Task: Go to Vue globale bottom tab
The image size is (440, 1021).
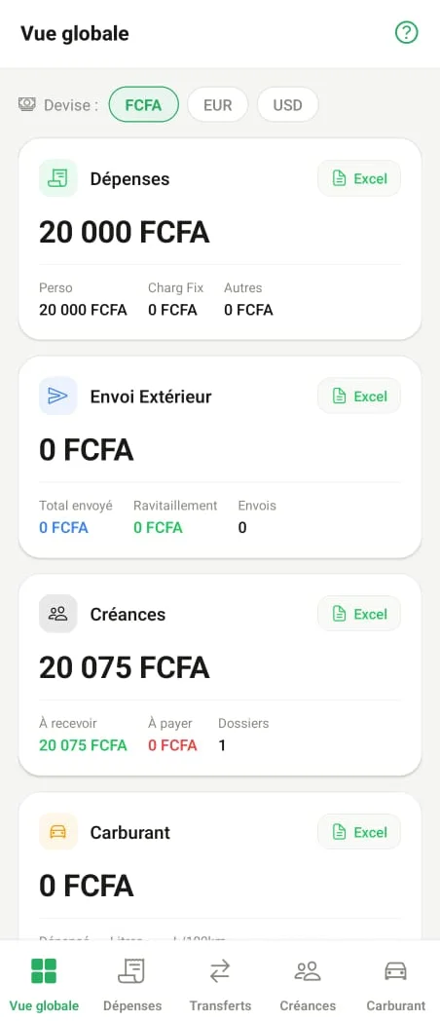Action: [44, 983]
